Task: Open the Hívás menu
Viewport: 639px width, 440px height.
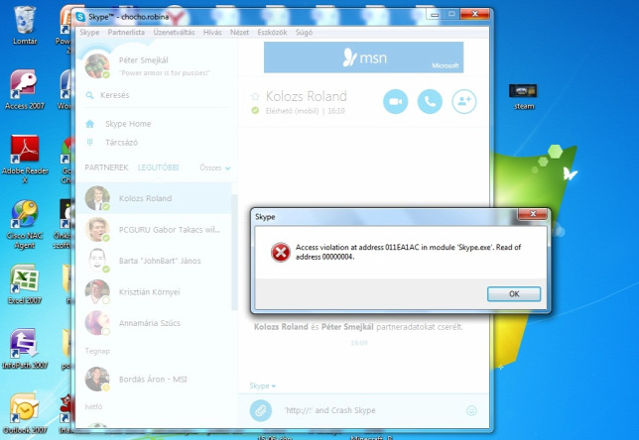Action: 212,32
